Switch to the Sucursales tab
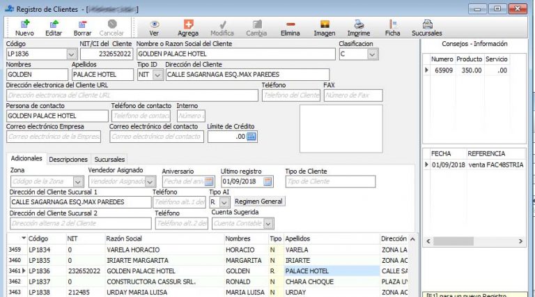This screenshot has width=535, height=297. 109,160
